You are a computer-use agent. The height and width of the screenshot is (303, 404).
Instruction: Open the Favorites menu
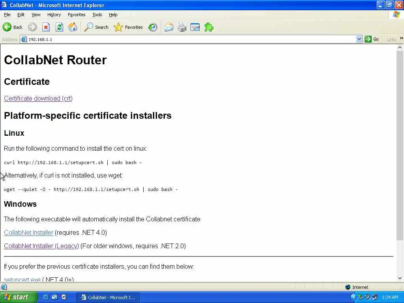77,15
